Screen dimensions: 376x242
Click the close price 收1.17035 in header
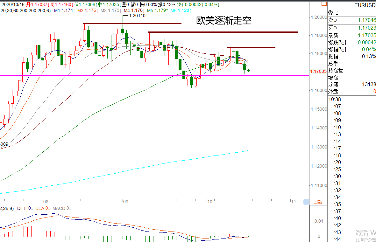[x=110, y=4]
